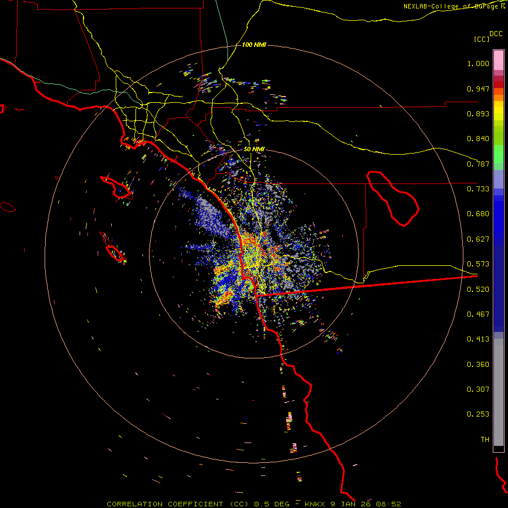Click the KNKX station identifier

point(314,504)
